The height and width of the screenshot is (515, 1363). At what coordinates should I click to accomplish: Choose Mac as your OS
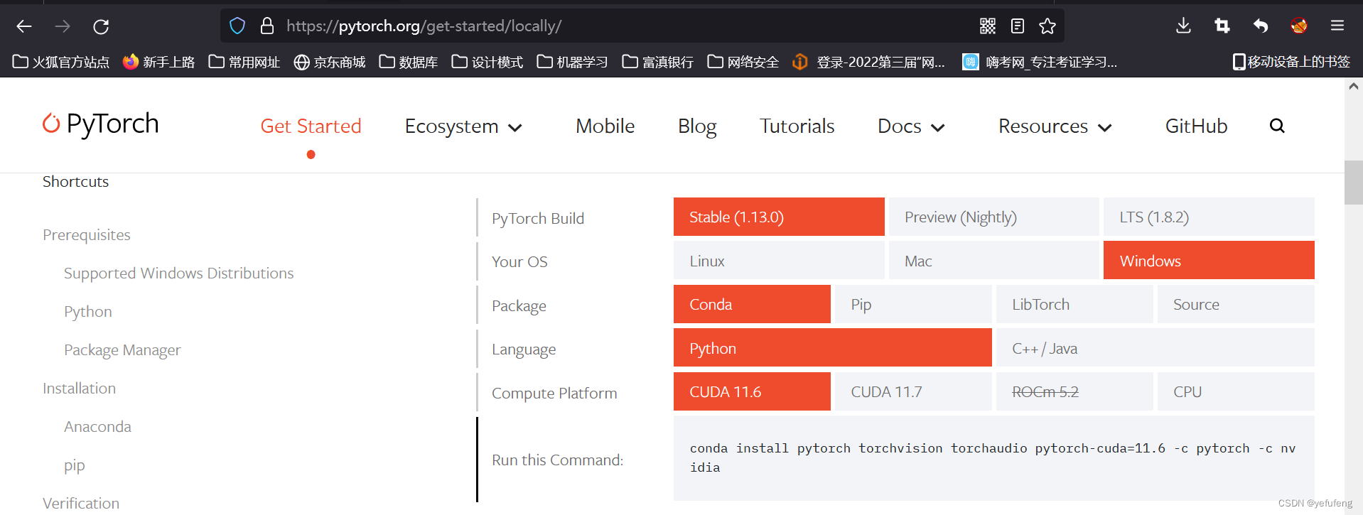click(994, 261)
